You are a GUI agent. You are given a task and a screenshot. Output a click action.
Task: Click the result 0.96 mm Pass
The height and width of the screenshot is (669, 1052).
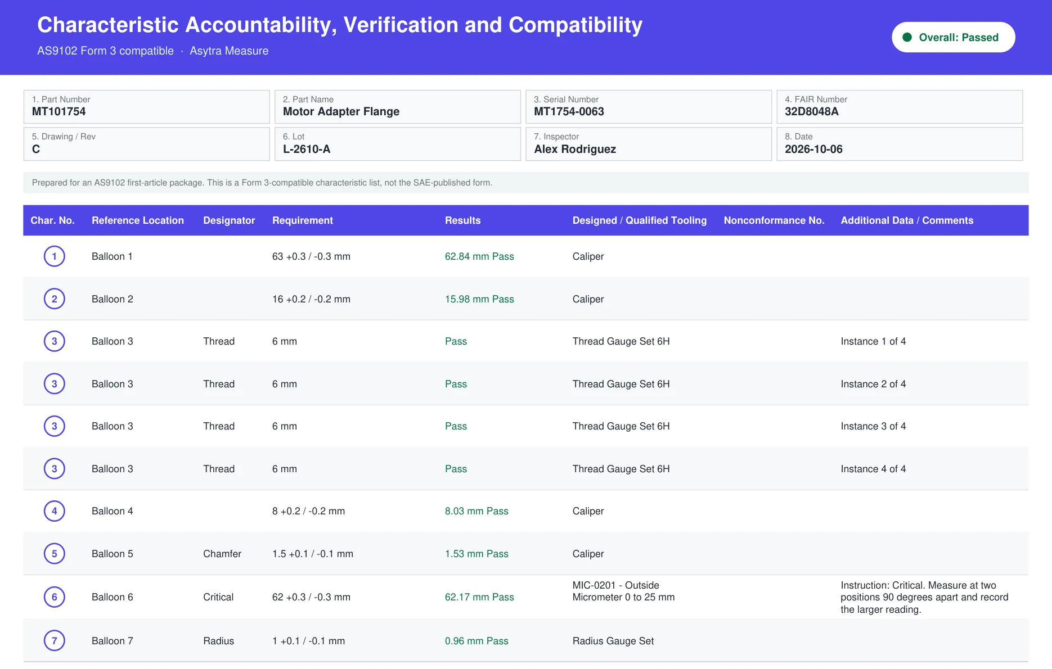click(476, 641)
